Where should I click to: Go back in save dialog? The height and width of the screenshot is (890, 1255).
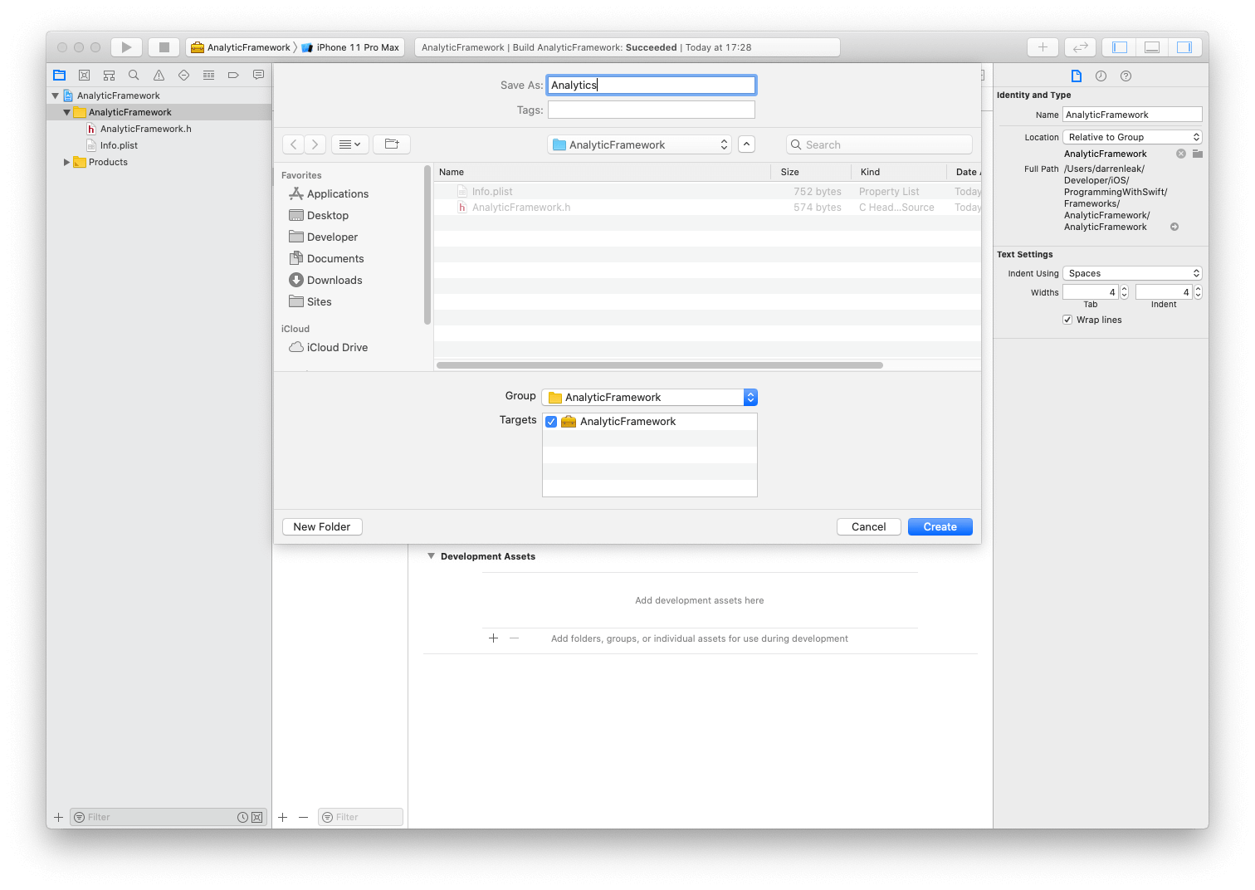293,144
